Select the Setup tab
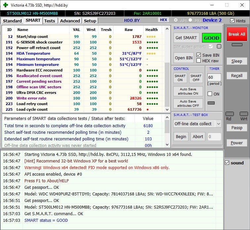The height and width of the screenshot is (230, 250). [x=90, y=21]
